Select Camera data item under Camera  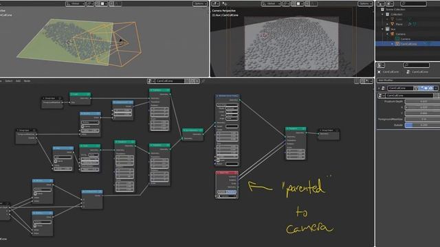[x=405, y=39]
